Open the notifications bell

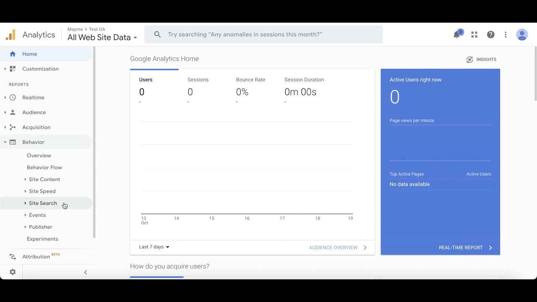click(x=456, y=35)
